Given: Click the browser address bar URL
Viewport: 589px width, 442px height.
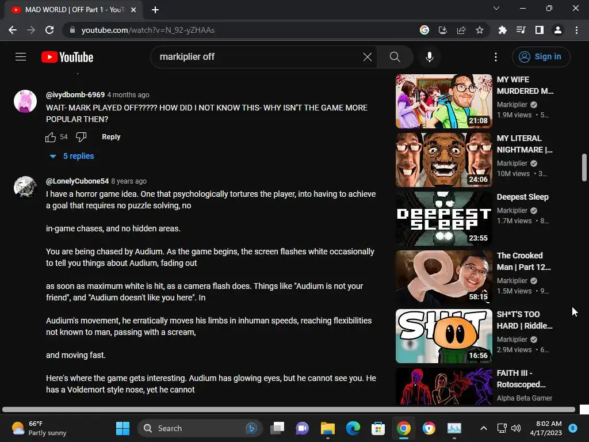Looking at the screenshot, I should tap(148, 30).
